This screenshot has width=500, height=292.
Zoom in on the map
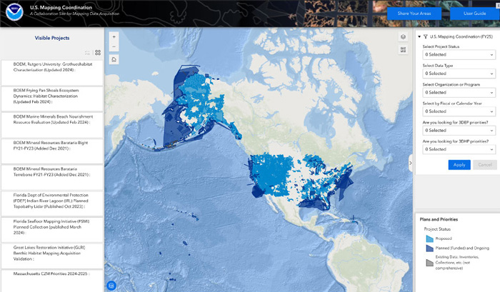coord(114,36)
